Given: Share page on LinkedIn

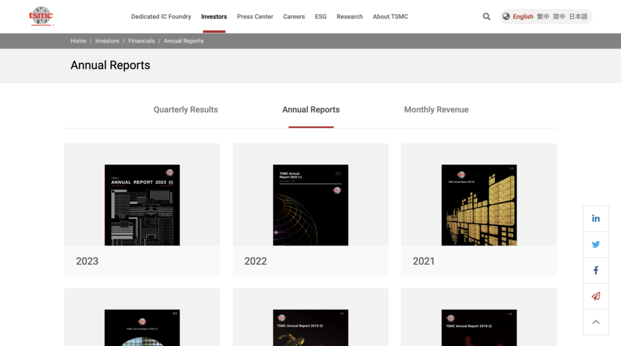Looking at the screenshot, I should [596, 218].
